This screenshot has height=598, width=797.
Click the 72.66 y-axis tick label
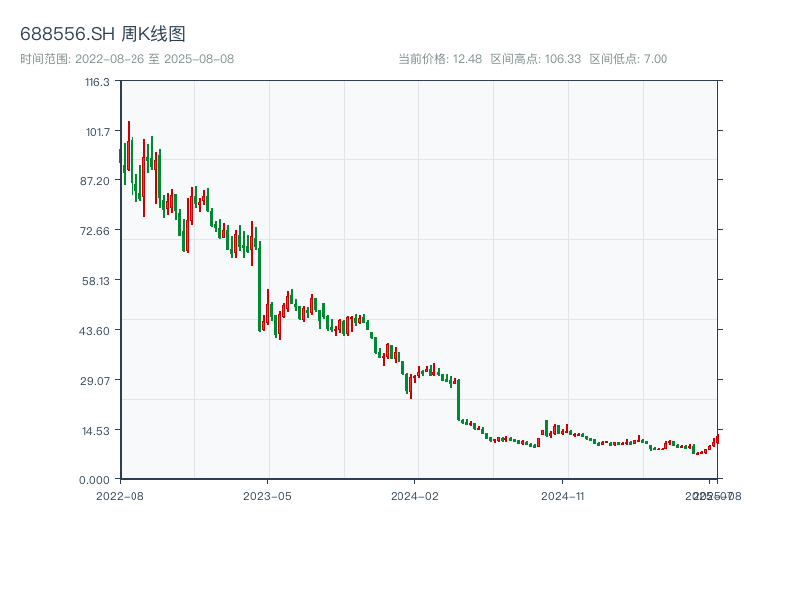pos(96,231)
